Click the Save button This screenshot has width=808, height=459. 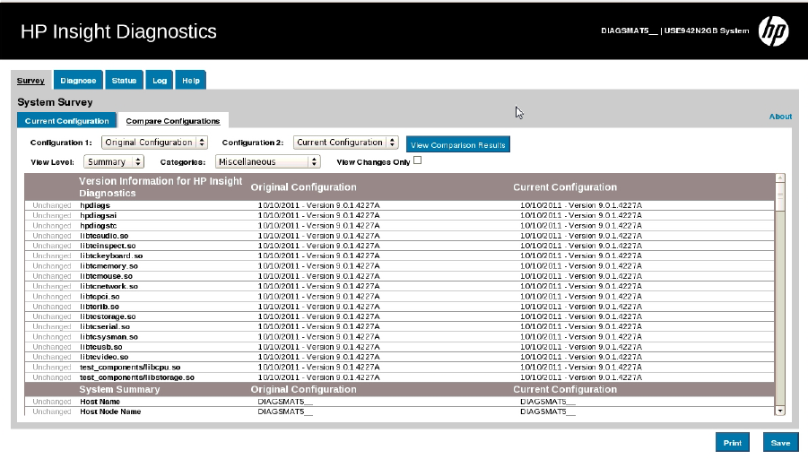779,443
